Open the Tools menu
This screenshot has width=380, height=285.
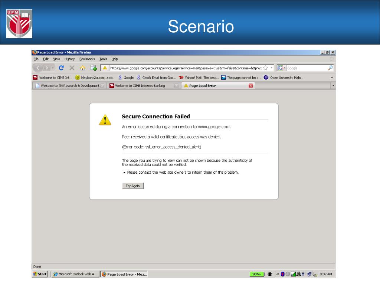click(x=103, y=59)
